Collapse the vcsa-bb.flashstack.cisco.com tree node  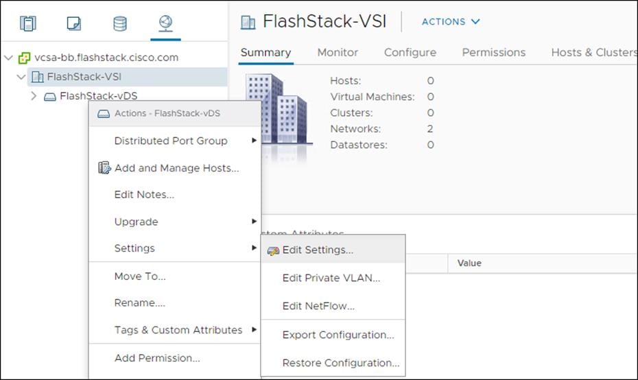(8, 58)
